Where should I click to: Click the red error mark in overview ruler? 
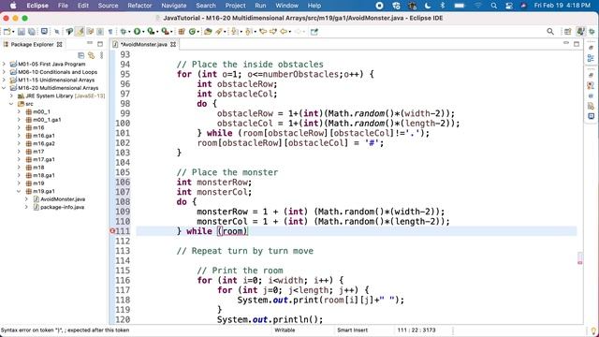coord(580,262)
